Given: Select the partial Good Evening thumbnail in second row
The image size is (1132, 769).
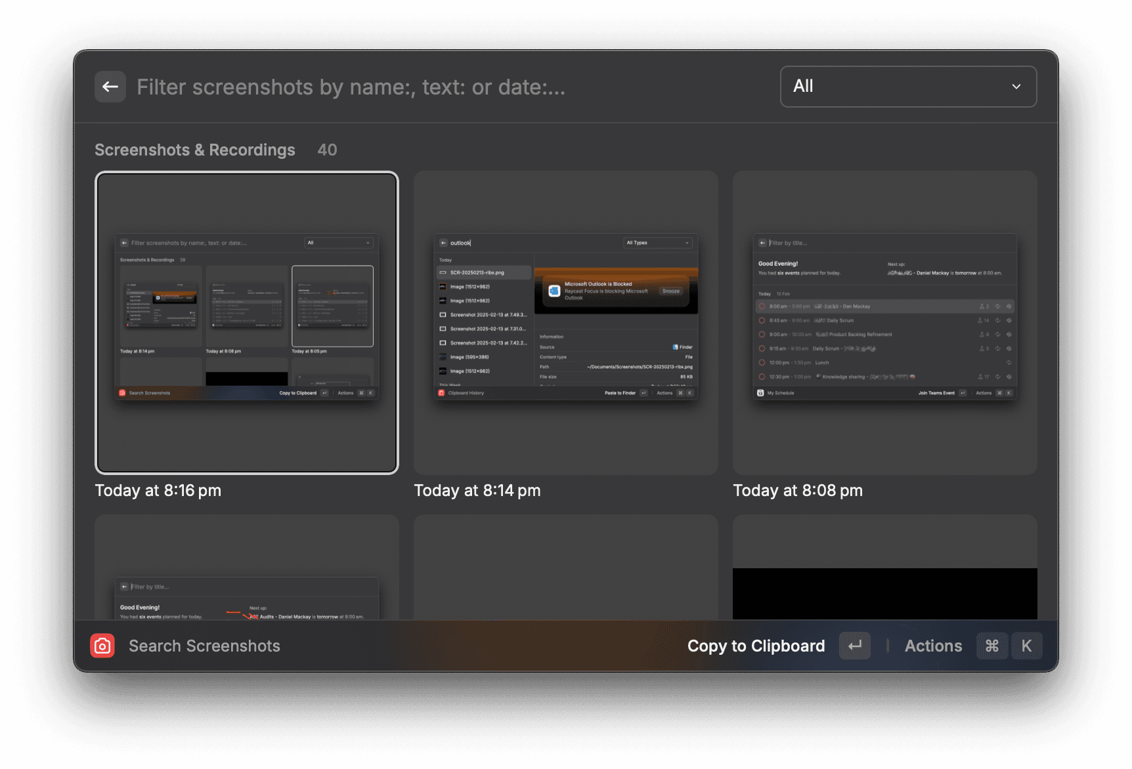Looking at the screenshot, I should coord(247,568).
